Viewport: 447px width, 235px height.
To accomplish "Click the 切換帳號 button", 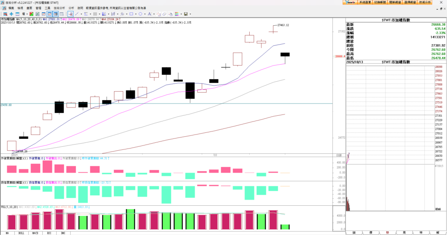I will click(380, 3).
